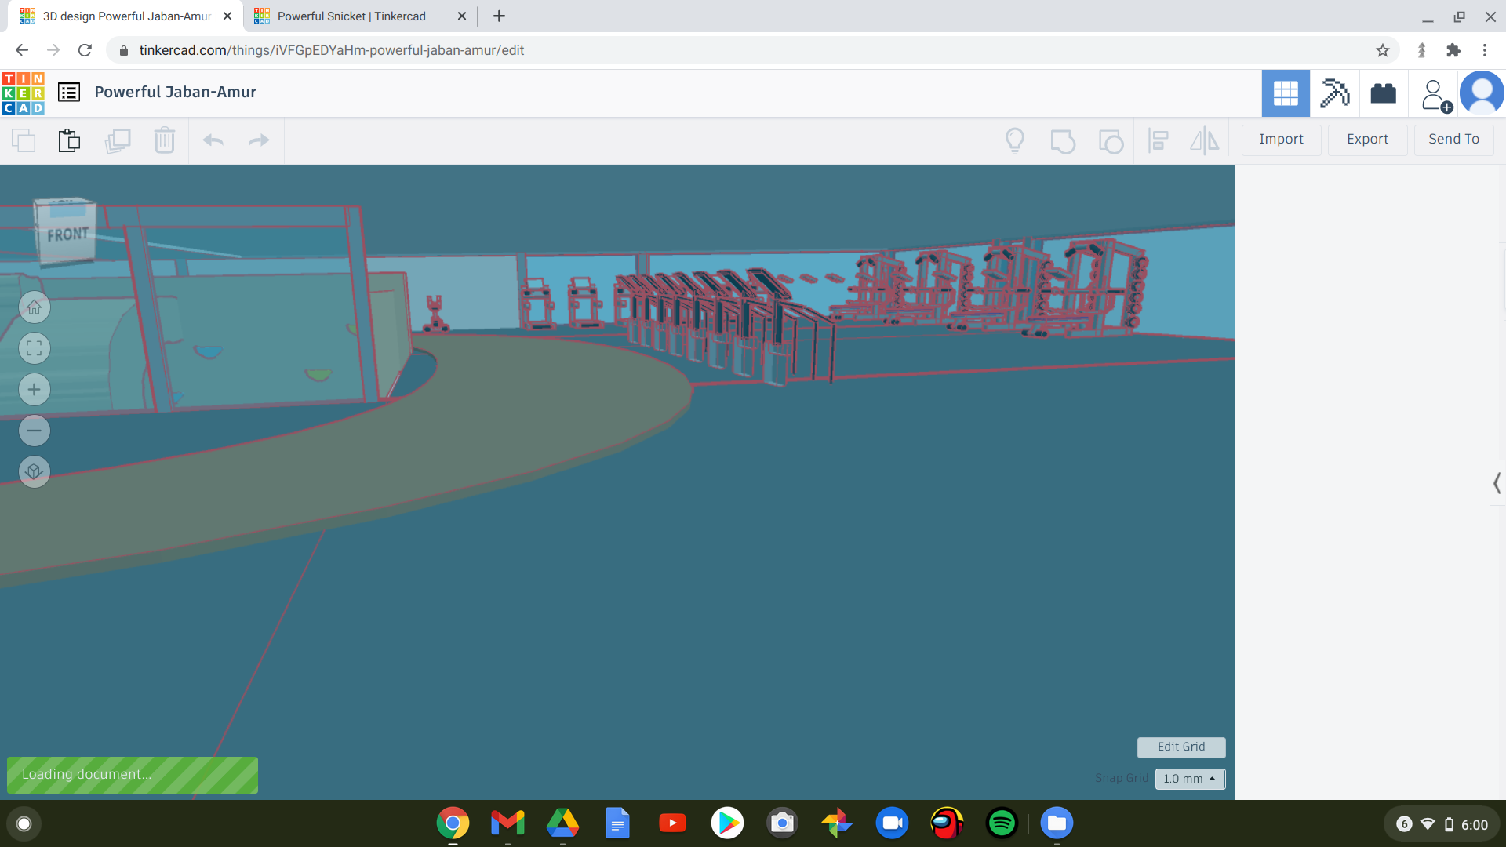Click the Import button
1506x847 pixels.
pyautogui.click(x=1281, y=140)
